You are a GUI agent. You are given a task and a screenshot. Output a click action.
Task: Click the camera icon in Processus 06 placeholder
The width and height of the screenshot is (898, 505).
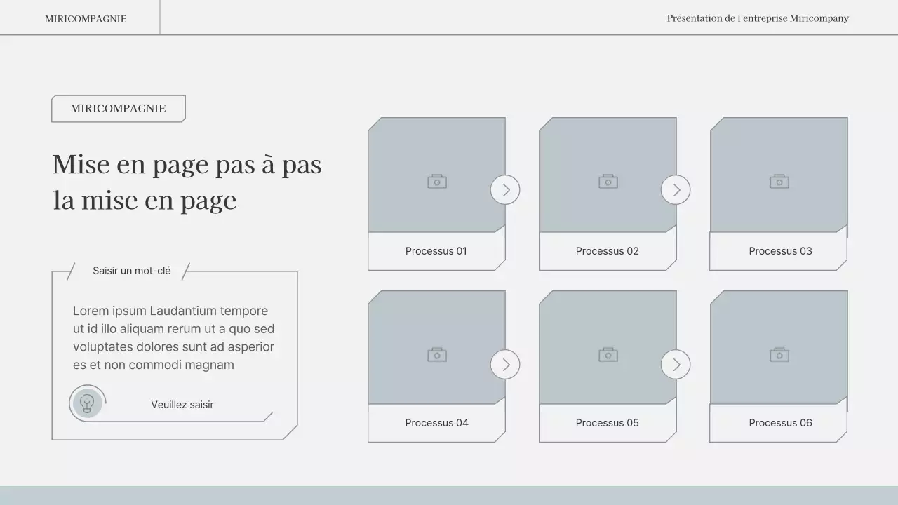779,355
